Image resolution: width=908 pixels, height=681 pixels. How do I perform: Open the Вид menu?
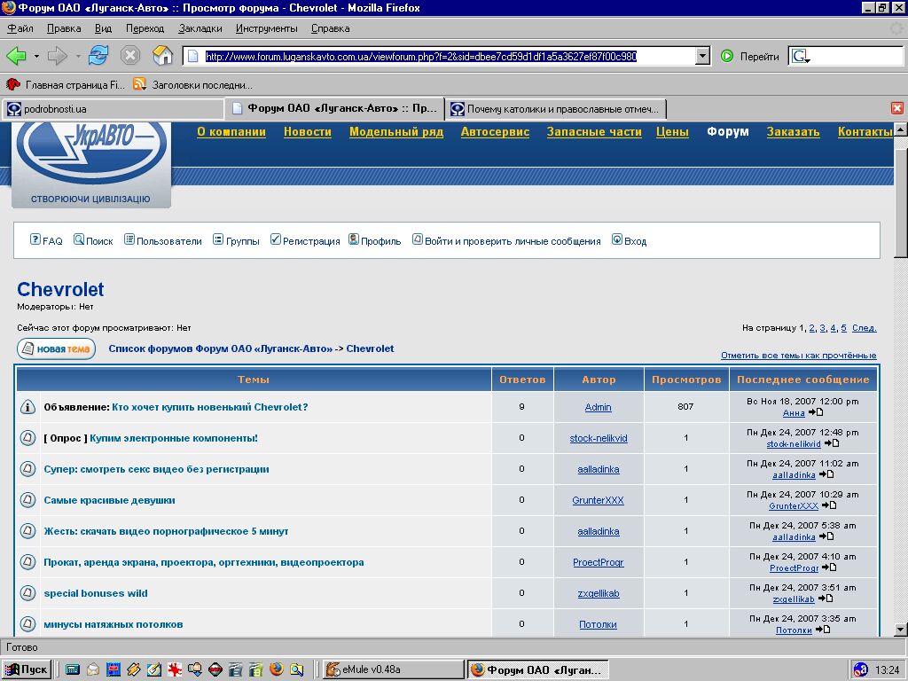[x=103, y=28]
